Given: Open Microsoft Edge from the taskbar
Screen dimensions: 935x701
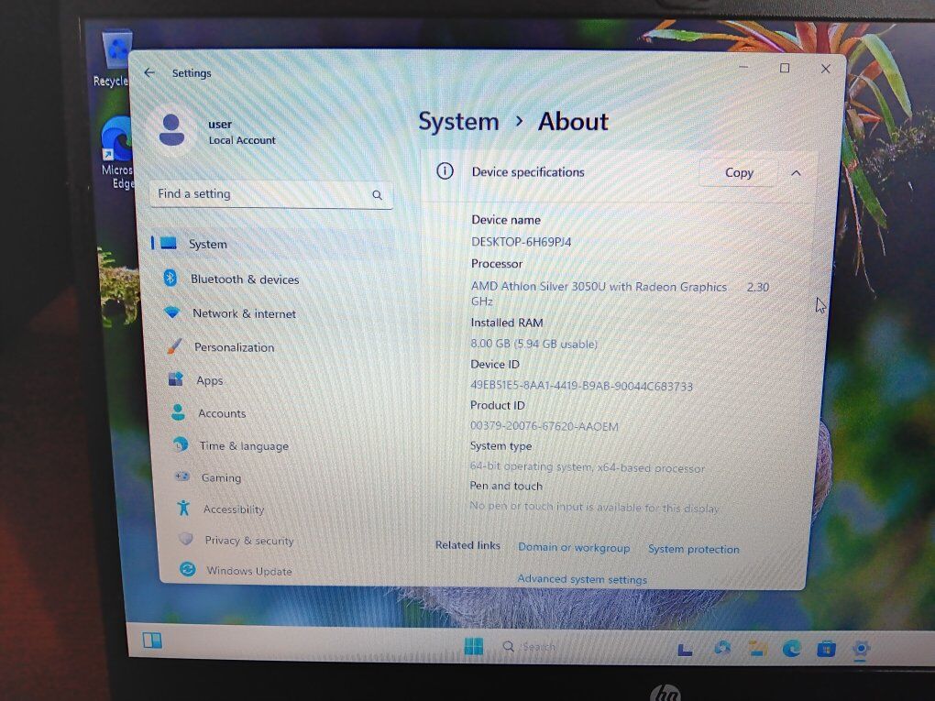Looking at the screenshot, I should click(792, 649).
